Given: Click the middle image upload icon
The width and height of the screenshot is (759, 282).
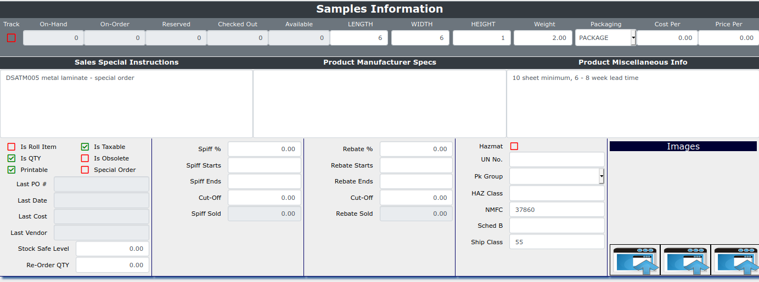Looking at the screenshot, I should (685, 260).
